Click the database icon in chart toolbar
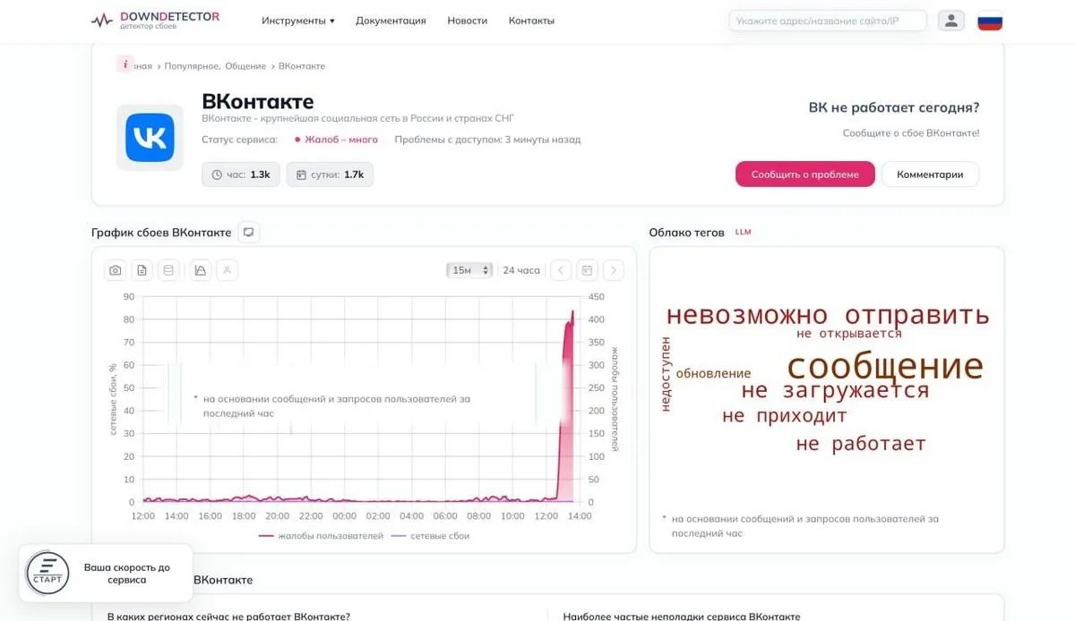The height and width of the screenshot is (621, 1075). pyautogui.click(x=168, y=270)
